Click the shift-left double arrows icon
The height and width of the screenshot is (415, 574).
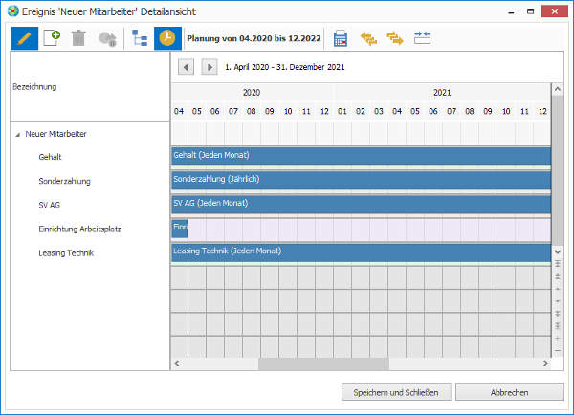pos(368,38)
